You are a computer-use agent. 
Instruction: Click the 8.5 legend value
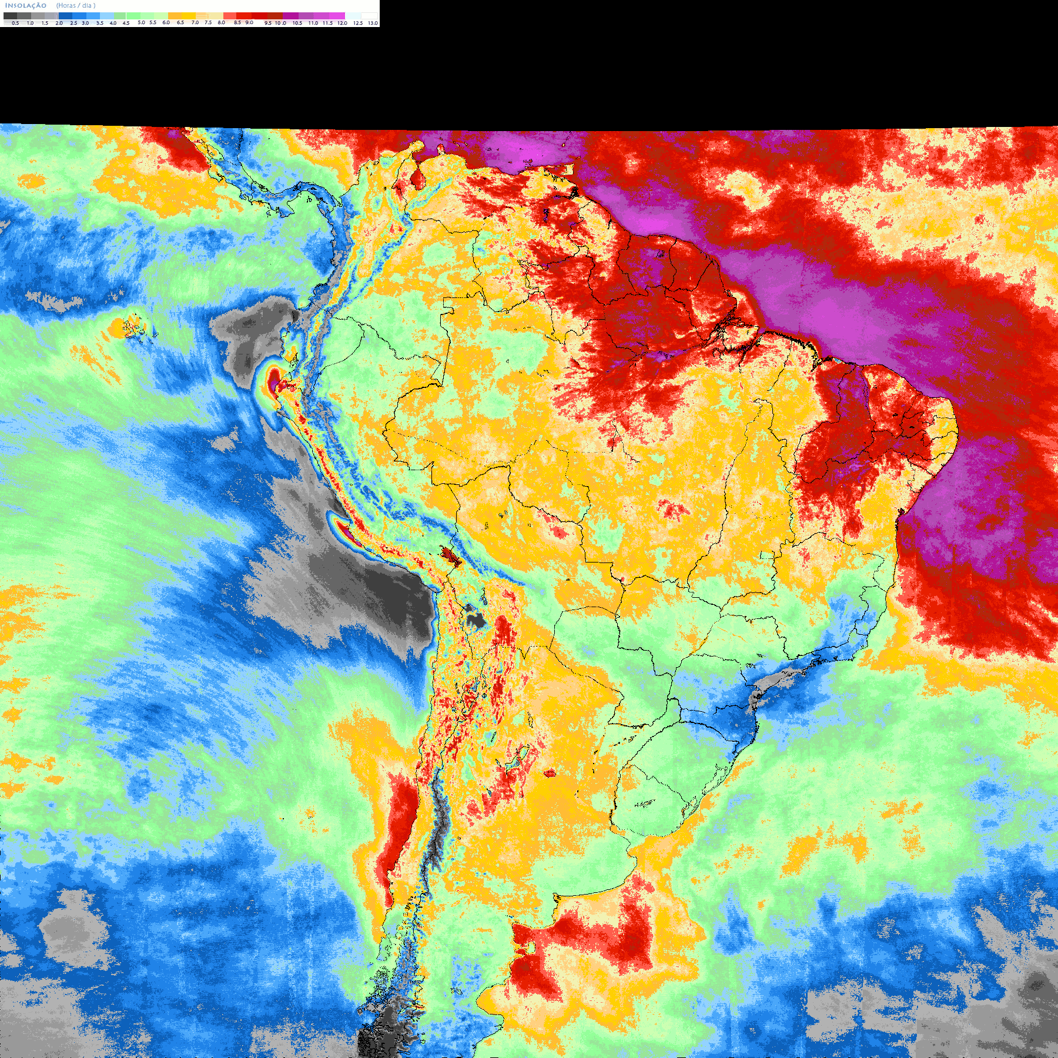(237, 22)
